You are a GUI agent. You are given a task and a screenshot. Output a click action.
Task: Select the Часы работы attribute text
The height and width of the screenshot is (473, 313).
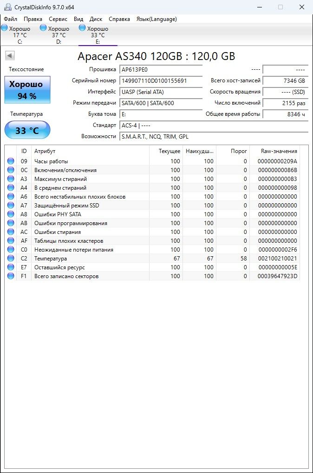[x=51, y=161]
